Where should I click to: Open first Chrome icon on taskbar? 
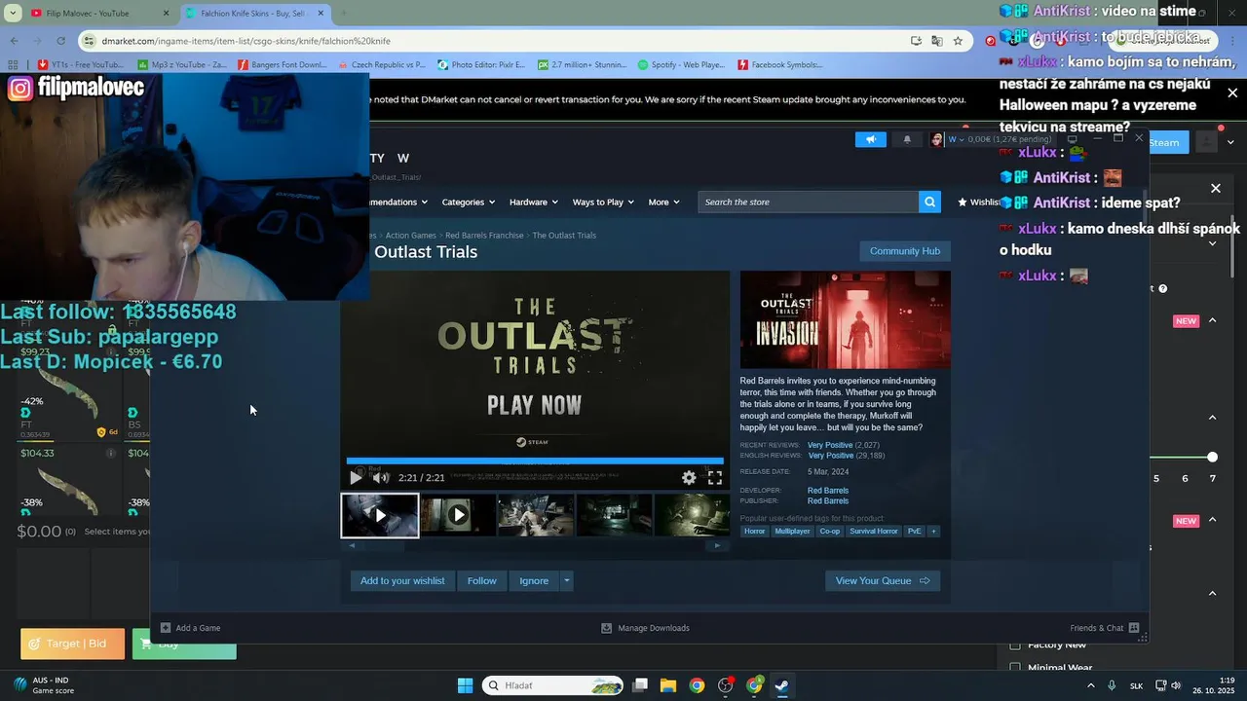click(697, 685)
